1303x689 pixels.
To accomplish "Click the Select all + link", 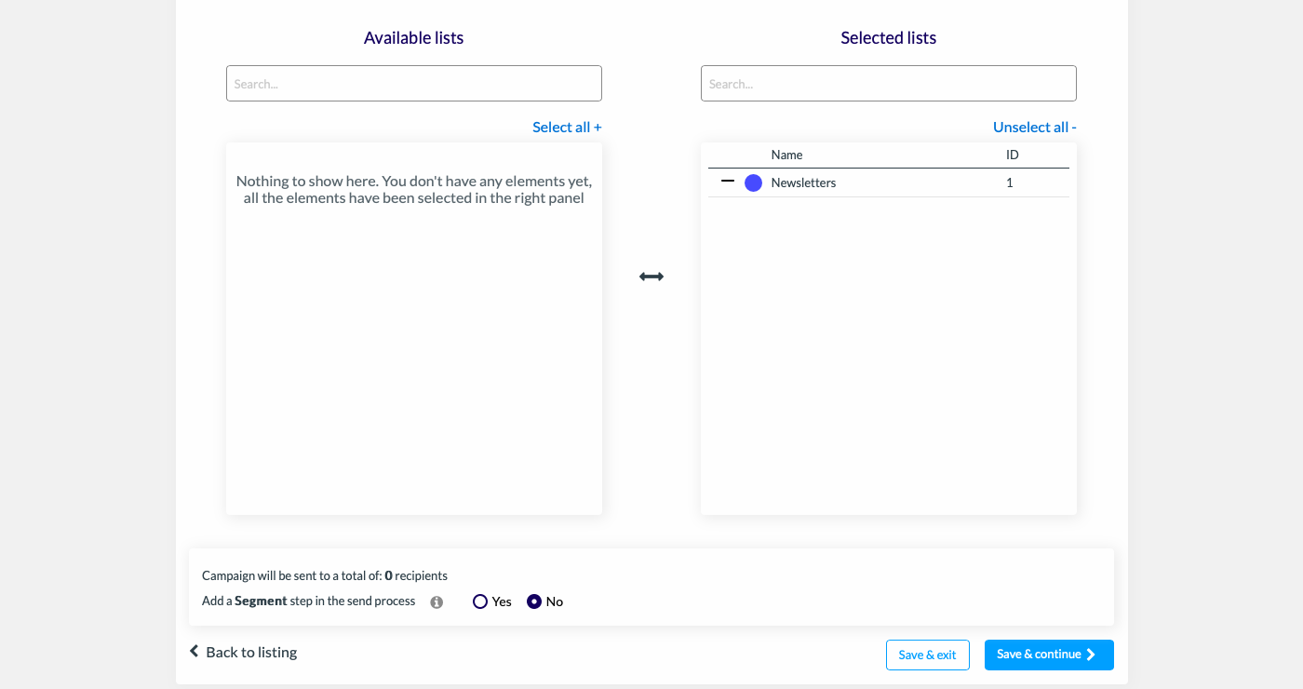I will click(567, 127).
